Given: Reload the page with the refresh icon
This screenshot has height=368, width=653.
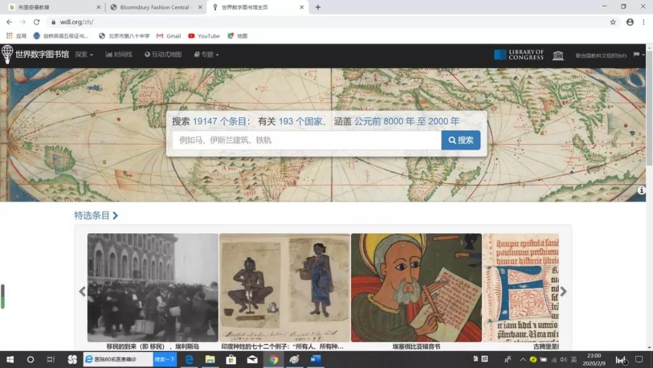Looking at the screenshot, I should tap(36, 22).
